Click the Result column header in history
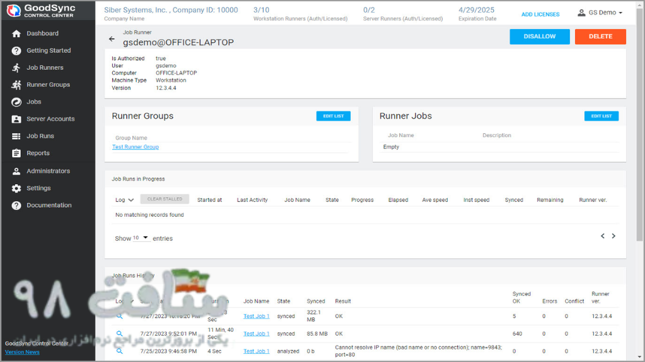Image resolution: width=645 pixels, height=362 pixels. (343, 301)
